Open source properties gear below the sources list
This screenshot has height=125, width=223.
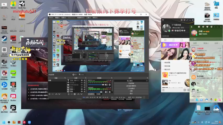[x=75, y=94]
